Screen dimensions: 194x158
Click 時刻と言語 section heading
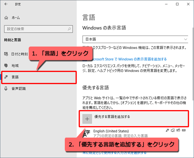(12, 40)
